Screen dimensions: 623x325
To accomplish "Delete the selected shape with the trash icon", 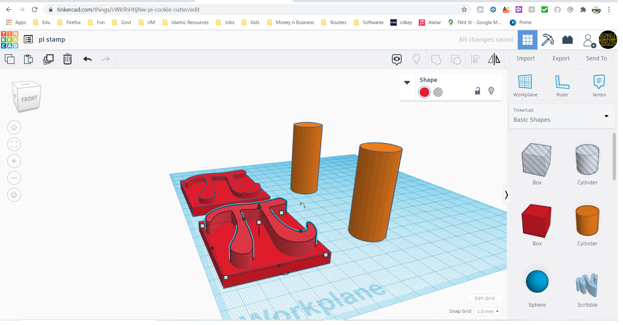I will tap(68, 59).
